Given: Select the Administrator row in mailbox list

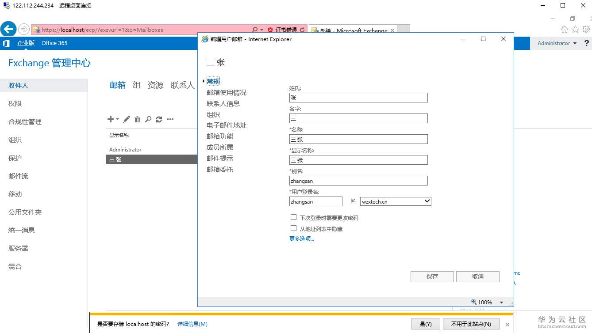Looking at the screenshot, I should point(152,149).
